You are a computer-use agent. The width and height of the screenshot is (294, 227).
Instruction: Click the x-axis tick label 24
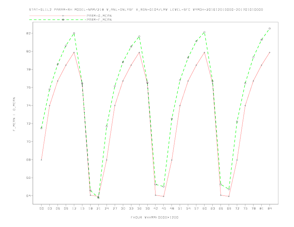pyautogui.click(x=107, y=208)
